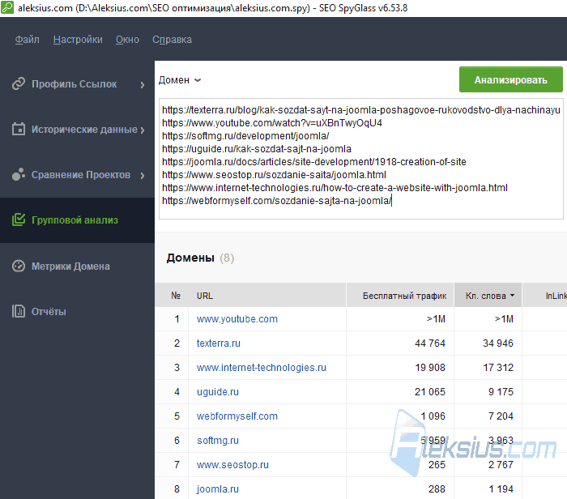
Task: Click the SEO SpyGlass title bar icon
Action: tap(6, 6)
